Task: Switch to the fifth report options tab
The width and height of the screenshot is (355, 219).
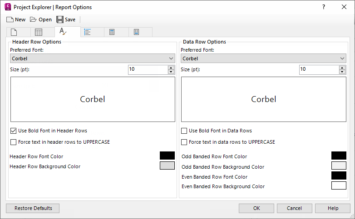Action: click(112, 32)
